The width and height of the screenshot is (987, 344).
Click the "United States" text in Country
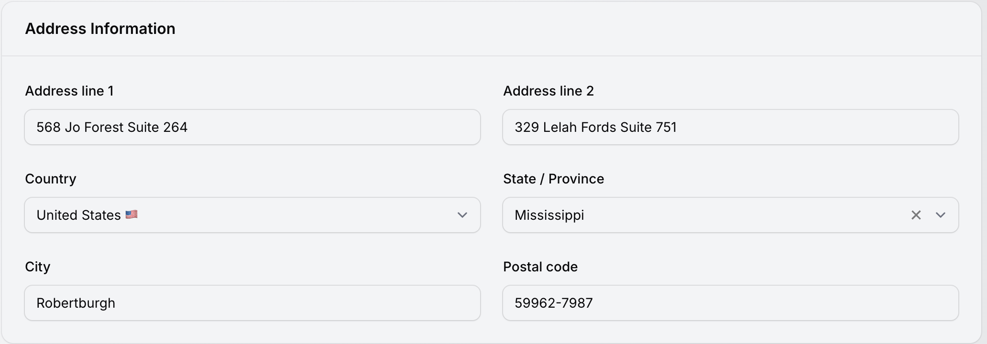coord(78,215)
